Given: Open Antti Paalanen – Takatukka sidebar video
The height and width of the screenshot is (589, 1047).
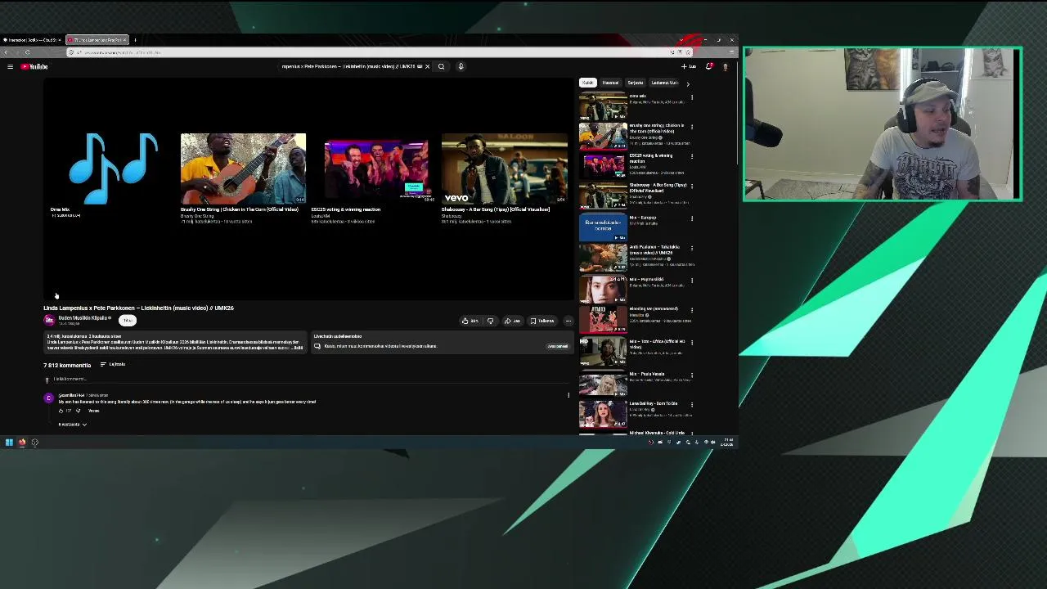Looking at the screenshot, I should 603,258.
